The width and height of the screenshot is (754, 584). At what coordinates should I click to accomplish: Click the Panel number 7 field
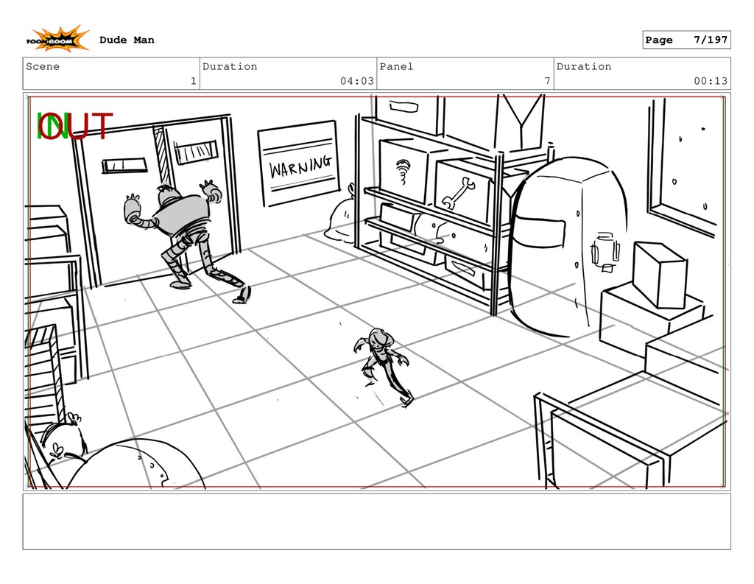[465, 74]
